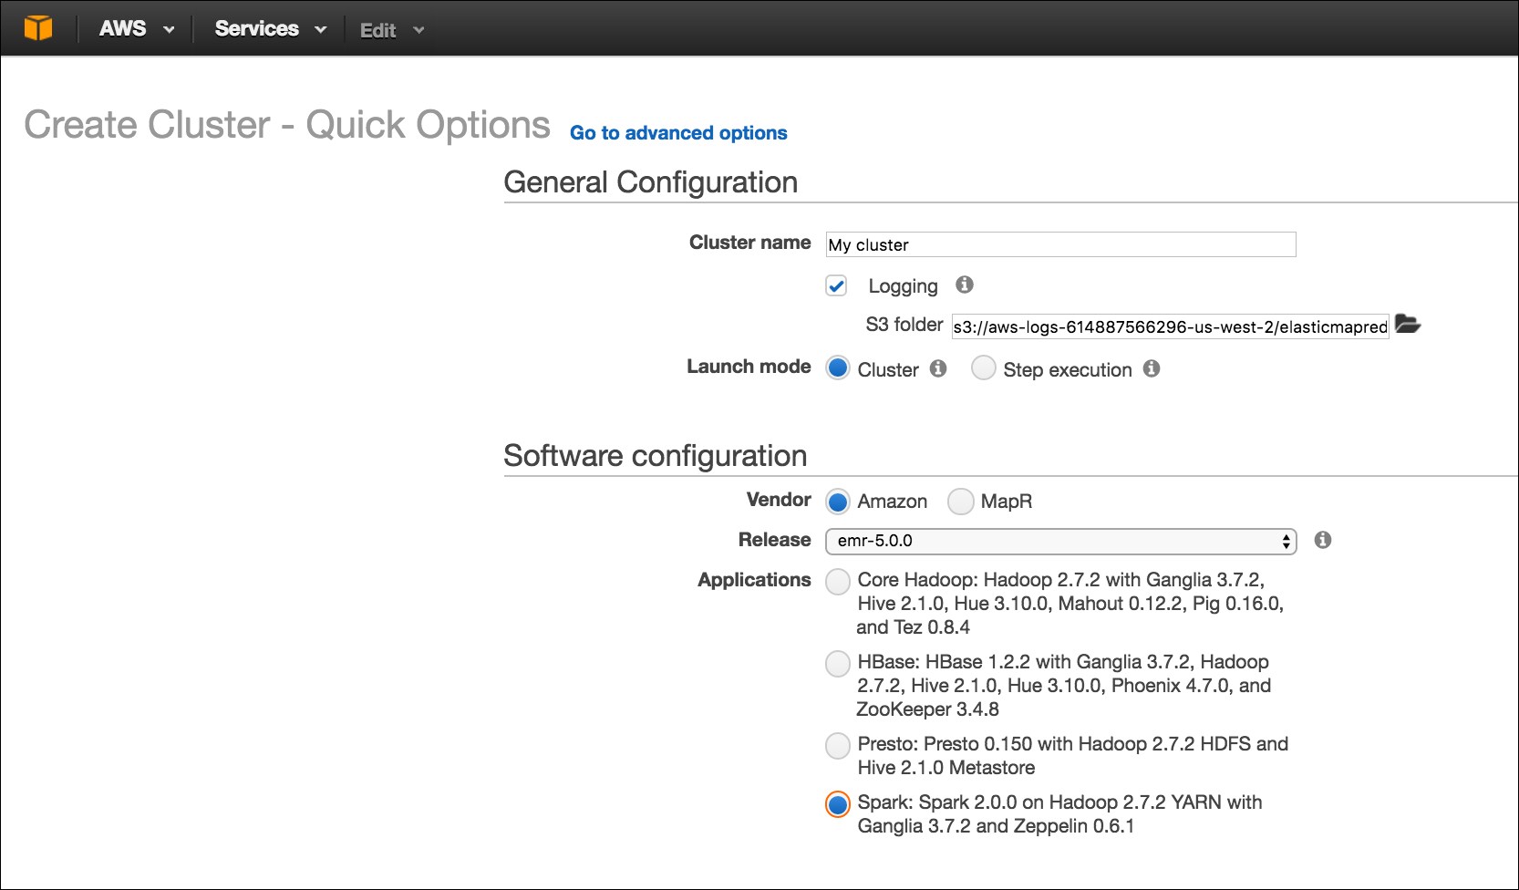The image size is (1519, 890).
Task: Select the Core Hadoop applications option
Action: coord(837,581)
